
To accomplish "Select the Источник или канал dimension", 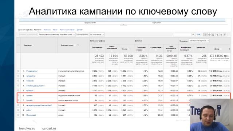I will [x=67, y=30].
